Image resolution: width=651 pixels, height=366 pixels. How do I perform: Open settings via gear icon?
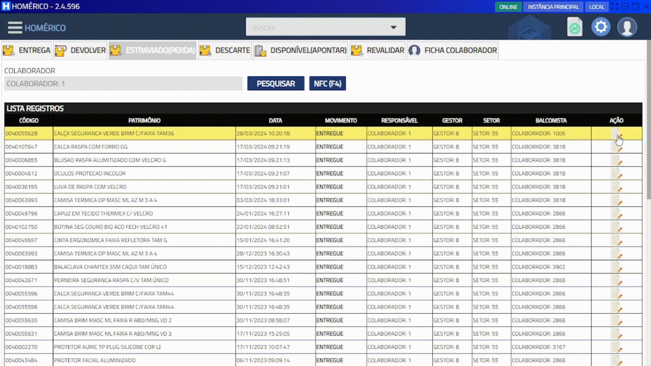click(601, 27)
